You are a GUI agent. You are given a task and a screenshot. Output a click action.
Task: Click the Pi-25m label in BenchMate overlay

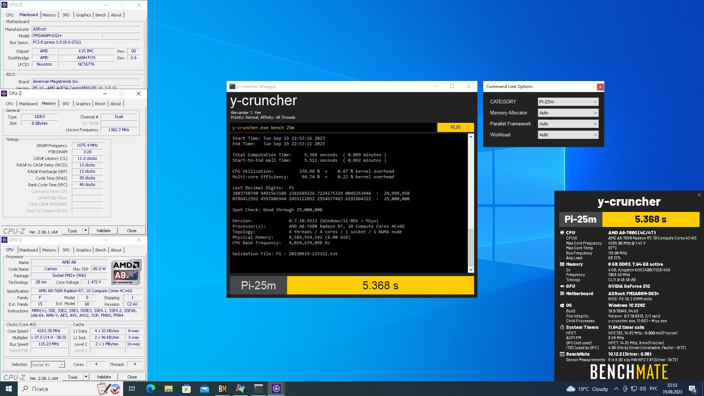point(580,219)
